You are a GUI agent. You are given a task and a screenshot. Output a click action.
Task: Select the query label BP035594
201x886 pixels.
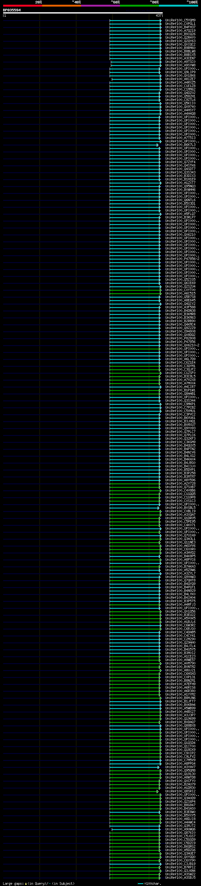tap(12, 10)
